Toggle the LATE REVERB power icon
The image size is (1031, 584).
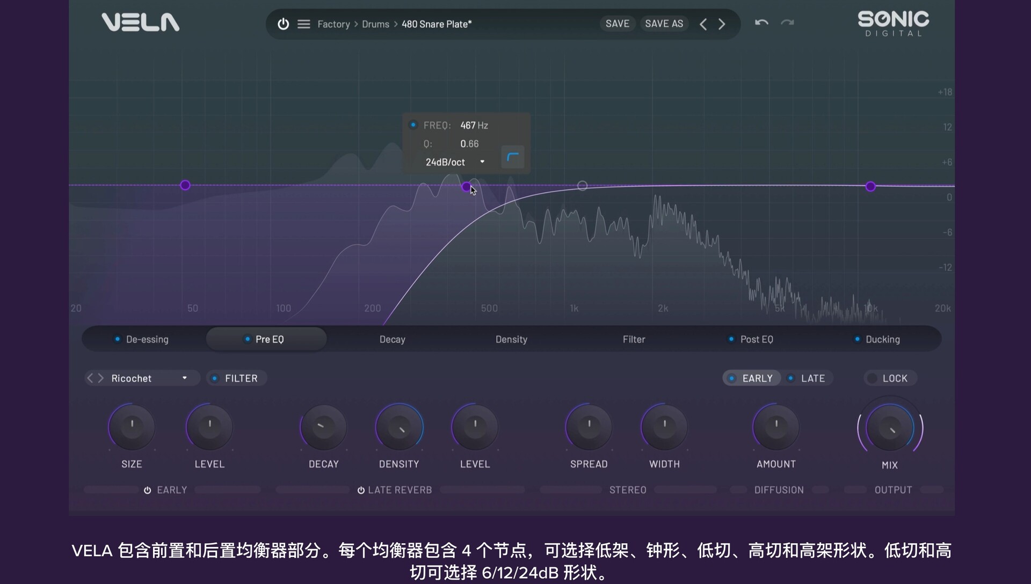[361, 490]
